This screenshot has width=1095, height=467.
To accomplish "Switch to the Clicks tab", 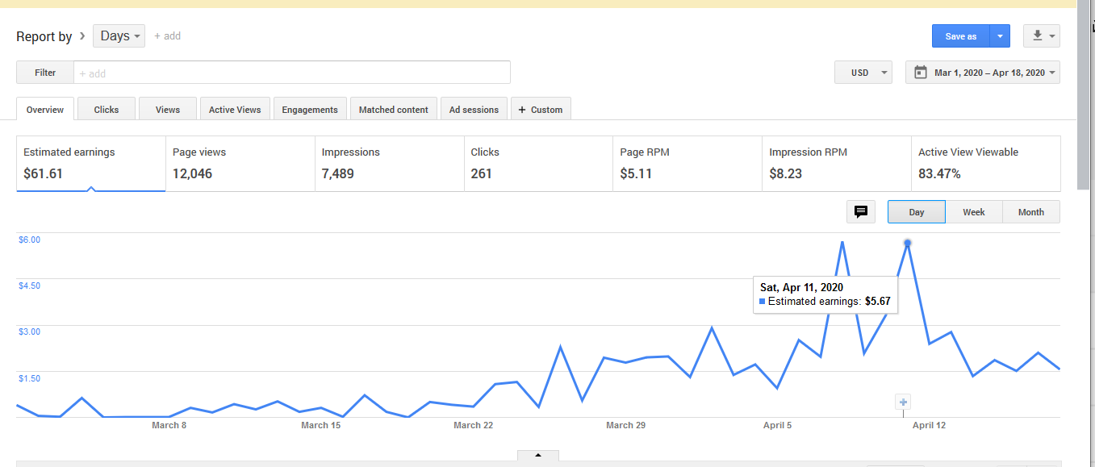I will tap(107, 110).
